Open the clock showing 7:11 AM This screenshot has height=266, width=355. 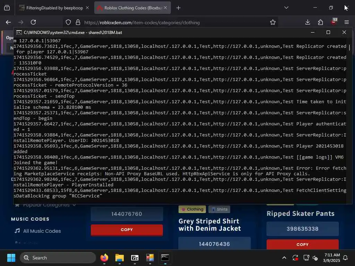(x=332, y=258)
